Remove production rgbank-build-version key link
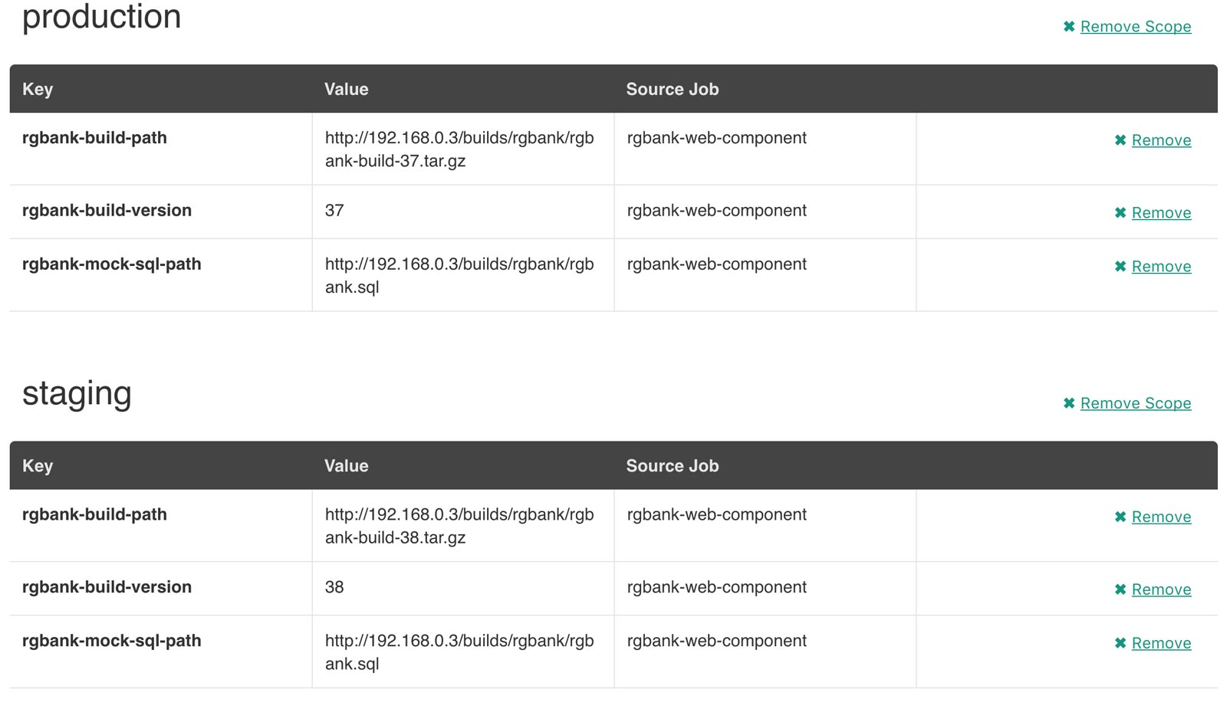Viewport: 1227px width, 706px height. pyautogui.click(x=1161, y=213)
